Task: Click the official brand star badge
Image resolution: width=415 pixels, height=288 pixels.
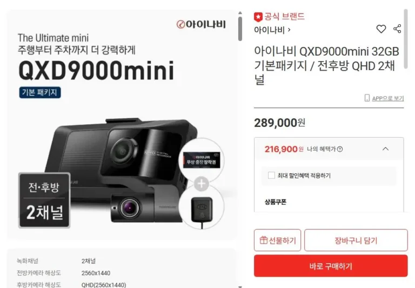Action: pyautogui.click(x=258, y=17)
